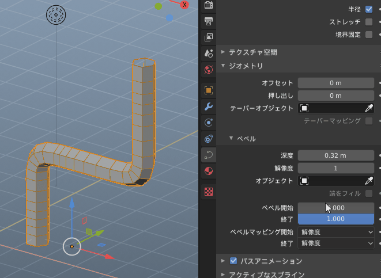The width and height of the screenshot is (381, 278).
Task: Click the 押し出し value field
Action: click(x=336, y=96)
